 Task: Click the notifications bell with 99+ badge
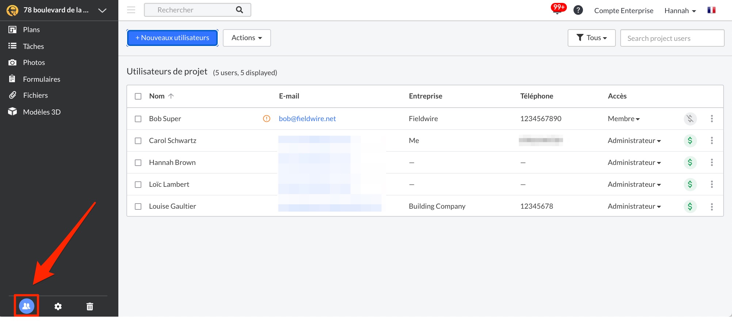point(558,9)
